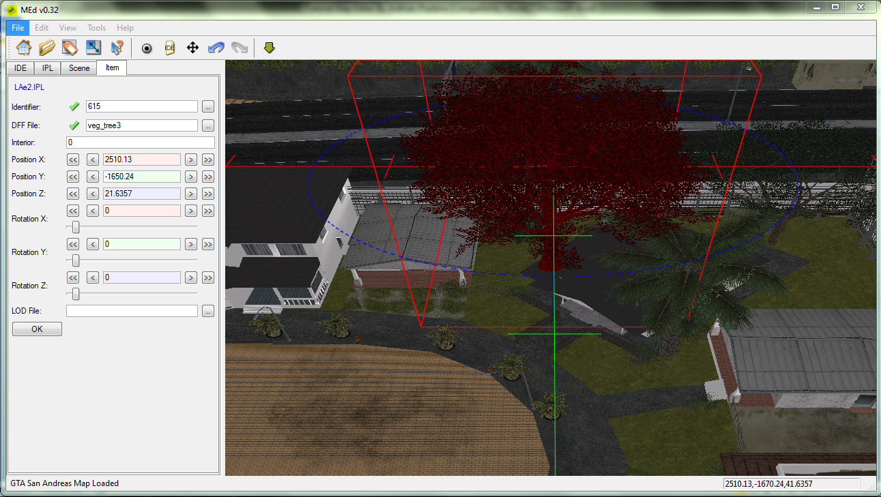Click the Rotation Y value field

(x=142, y=244)
